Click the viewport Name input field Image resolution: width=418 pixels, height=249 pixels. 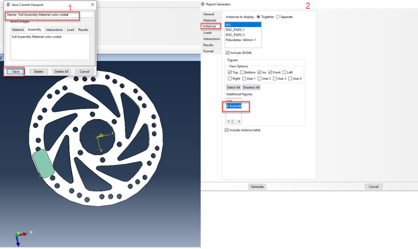[55, 15]
